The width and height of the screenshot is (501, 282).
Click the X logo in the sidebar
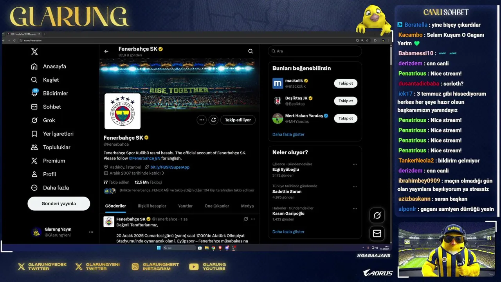pyautogui.click(x=34, y=52)
